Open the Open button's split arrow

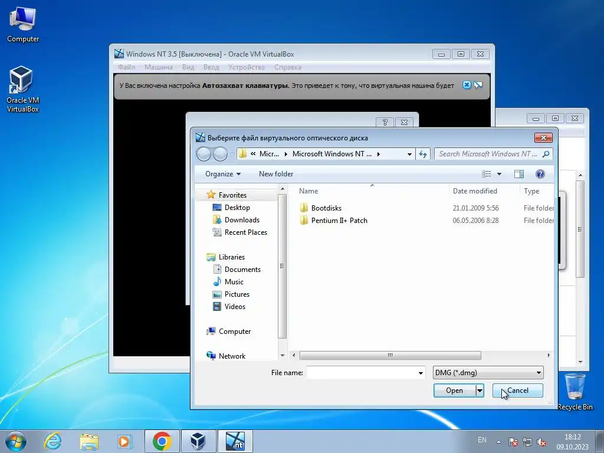click(480, 390)
